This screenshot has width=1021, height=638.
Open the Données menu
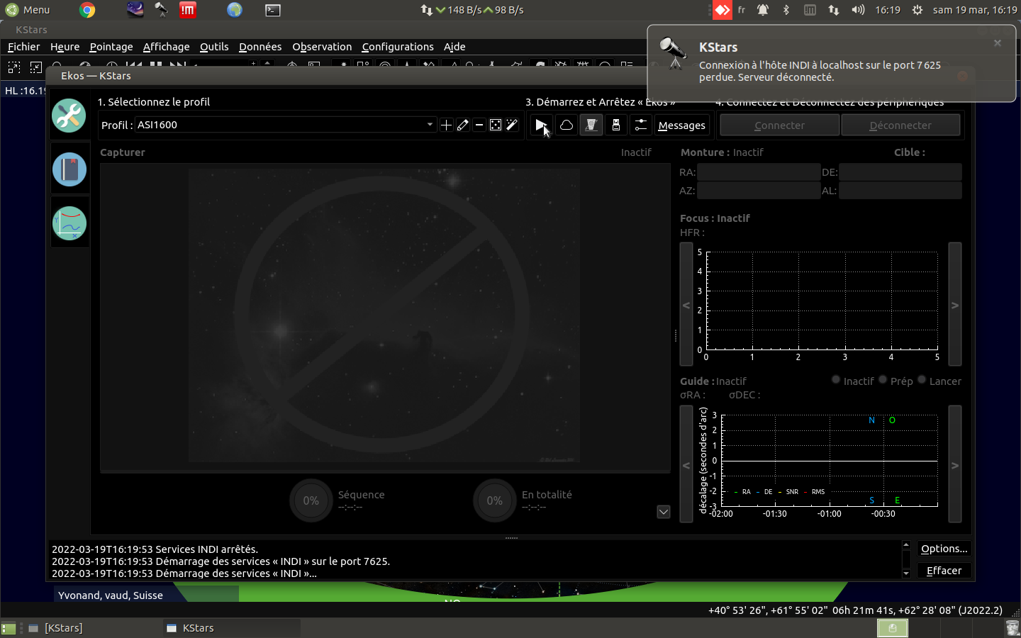pos(260,47)
